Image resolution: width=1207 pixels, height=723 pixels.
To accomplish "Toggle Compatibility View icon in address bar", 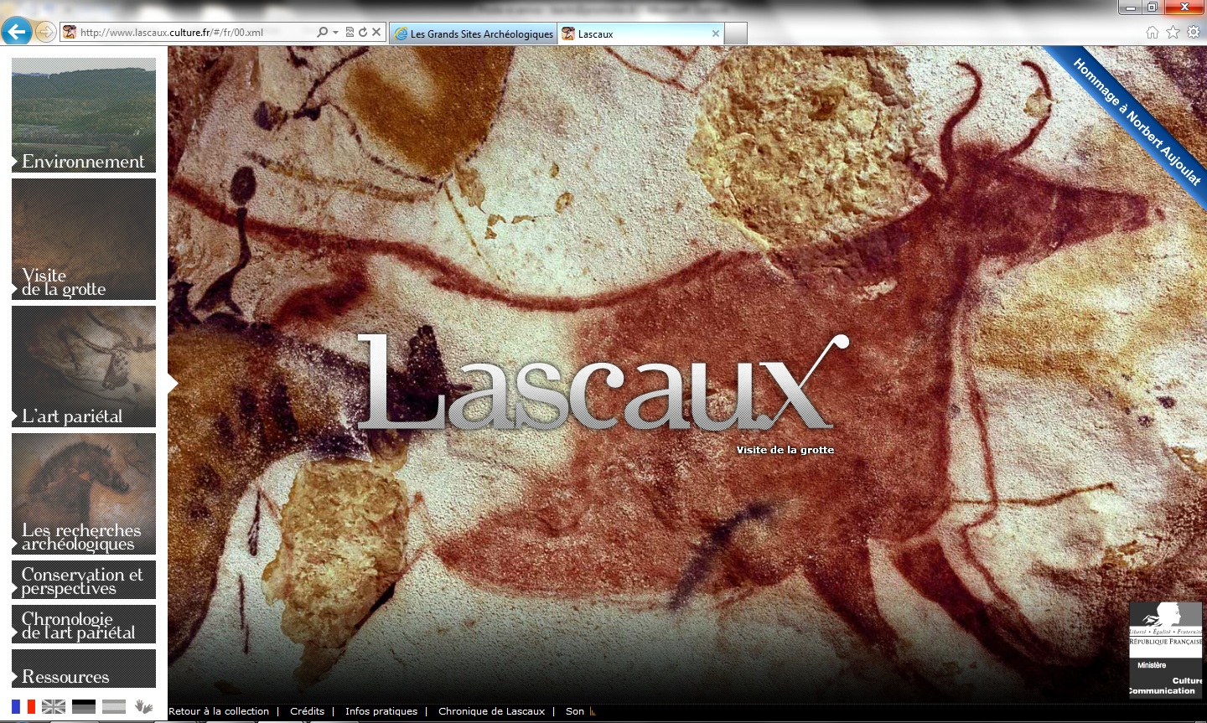I will coord(350,33).
